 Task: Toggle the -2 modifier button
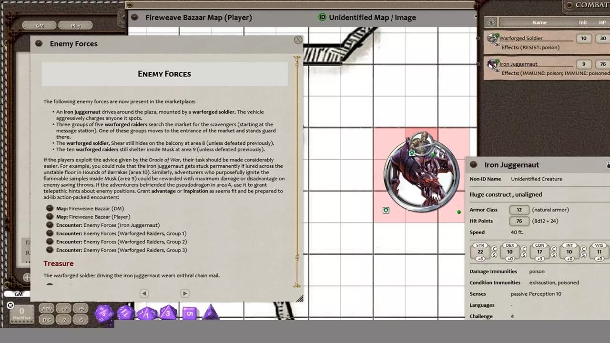click(64, 320)
